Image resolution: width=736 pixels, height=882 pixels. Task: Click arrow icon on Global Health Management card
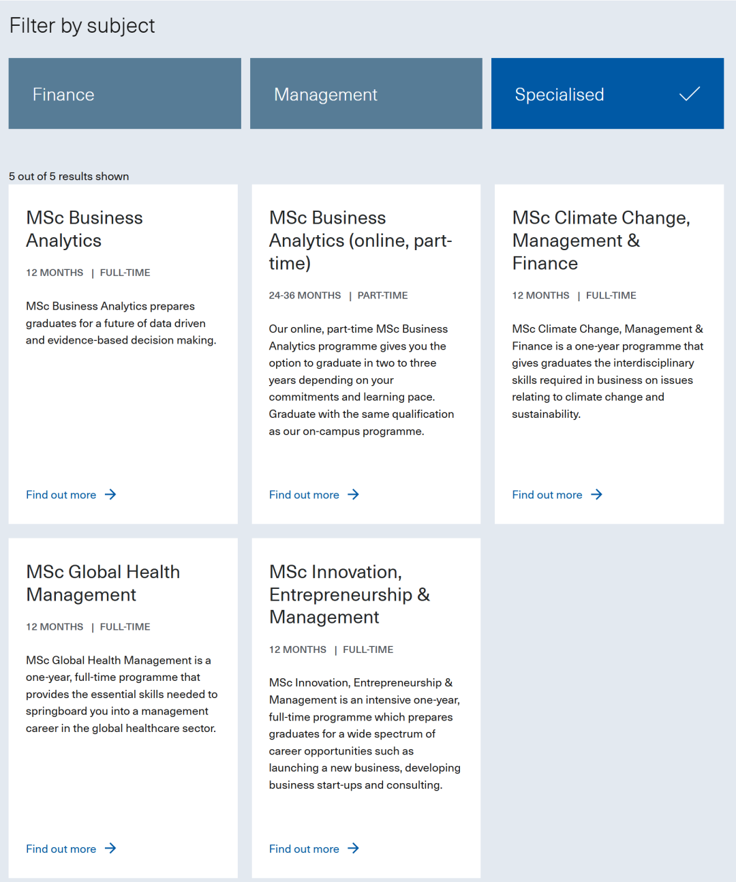110,849
